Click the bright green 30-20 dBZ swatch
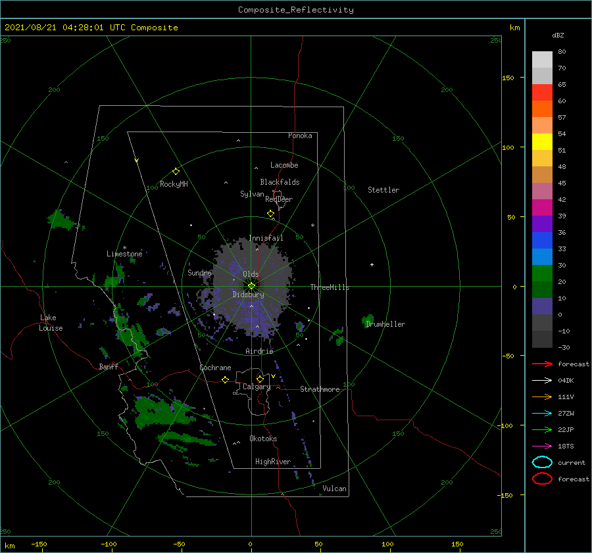Image resolution: width=592 pixels, height=553 pixels. click(x=542, y=274)
